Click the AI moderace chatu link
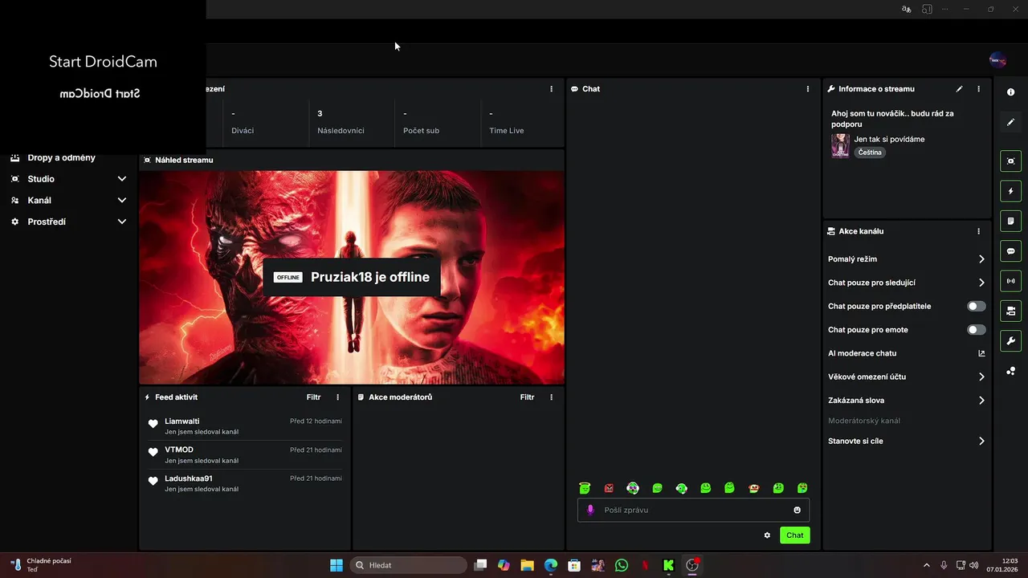This screenshot has width=1028, height=578. (x=862, y=353)
